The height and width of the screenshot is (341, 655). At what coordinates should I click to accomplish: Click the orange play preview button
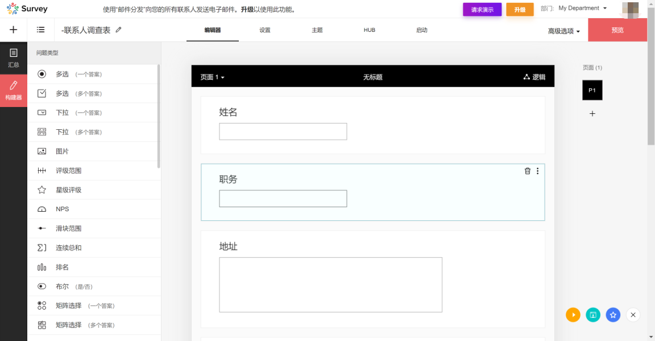tap(573, 315)
